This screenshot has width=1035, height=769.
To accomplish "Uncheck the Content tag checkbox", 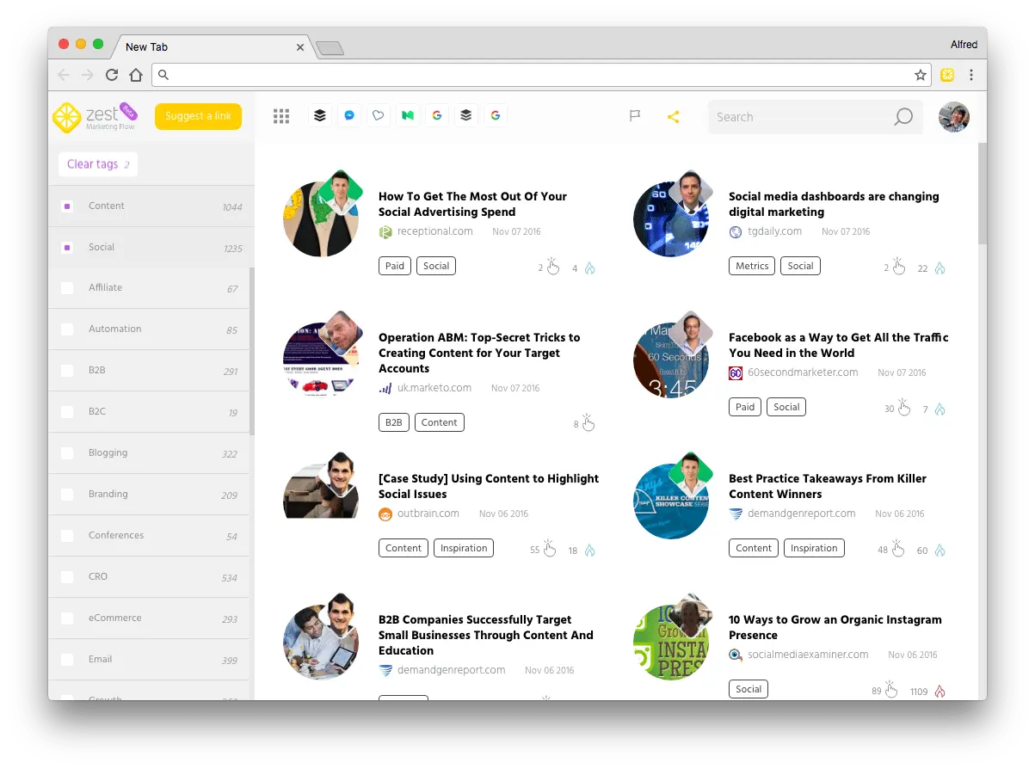I will click(x=67, y=206).
